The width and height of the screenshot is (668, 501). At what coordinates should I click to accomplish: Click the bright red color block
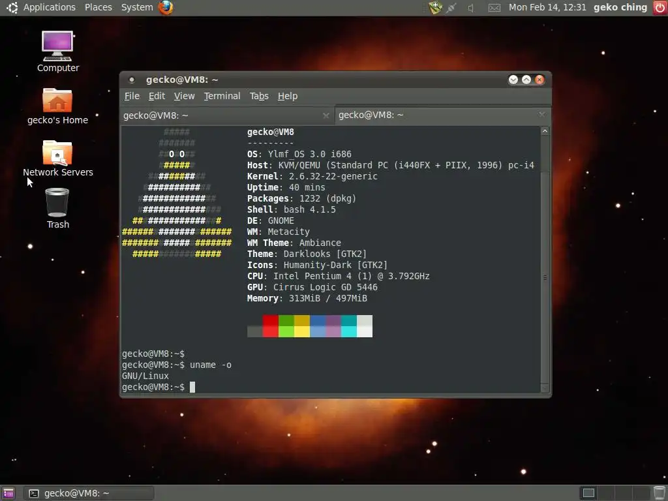[x=271, y=331]
